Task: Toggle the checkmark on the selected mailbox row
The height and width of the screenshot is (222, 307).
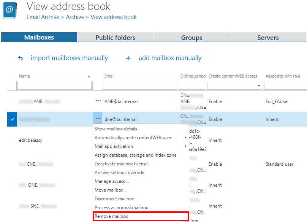Action: click(x=12, y=119)
